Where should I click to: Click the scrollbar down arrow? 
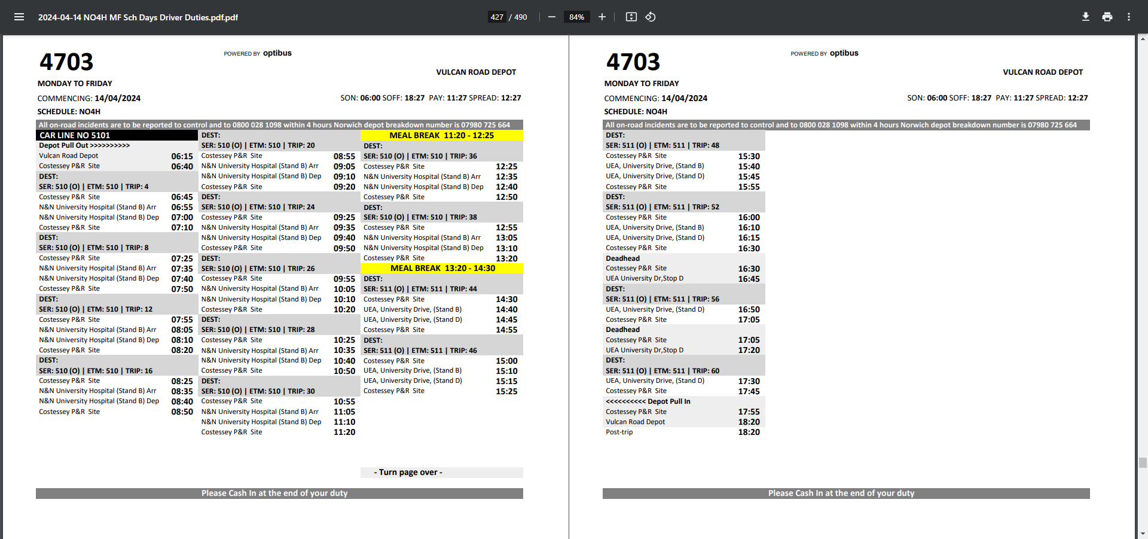point(1143,533)
